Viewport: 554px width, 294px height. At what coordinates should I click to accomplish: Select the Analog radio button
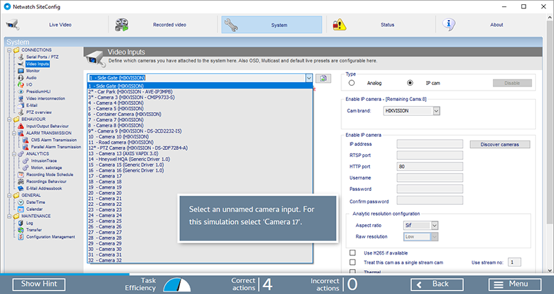[352, 82]
